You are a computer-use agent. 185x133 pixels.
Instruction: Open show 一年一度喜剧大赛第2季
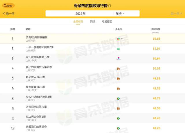coord(40,47)
